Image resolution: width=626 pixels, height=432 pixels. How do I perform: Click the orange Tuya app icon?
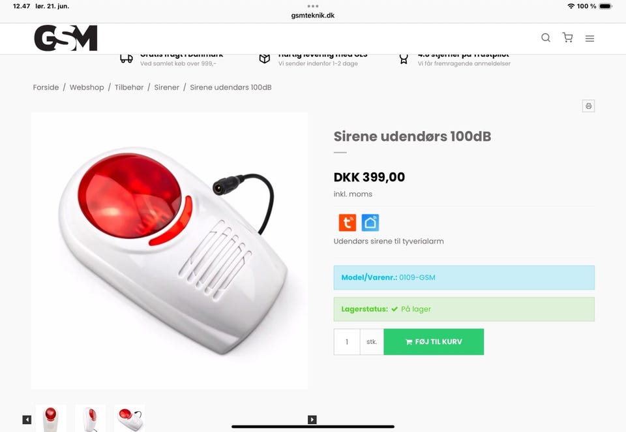tap(348, 223)
